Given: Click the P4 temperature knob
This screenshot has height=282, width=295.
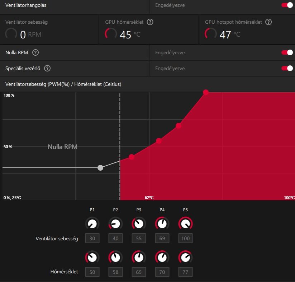Looking at the screenshot, I should 162,257.
